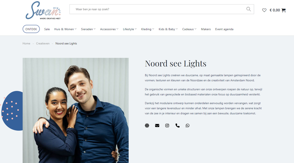Open the Makers page
Viewport: 294px width, 163px height.
(206, 29)
